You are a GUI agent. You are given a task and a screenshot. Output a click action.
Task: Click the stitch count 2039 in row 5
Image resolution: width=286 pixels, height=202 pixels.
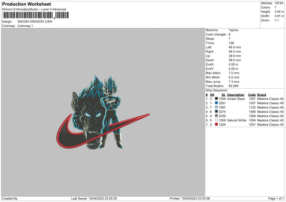click(222, 116)
